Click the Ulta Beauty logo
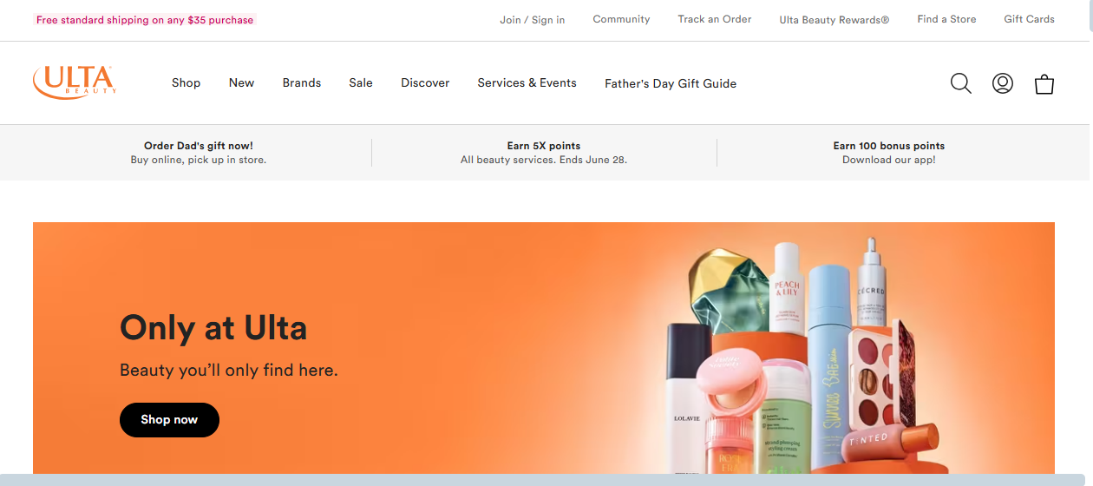This screenshot has height=486, width=1093. click(x=75, y=82)
